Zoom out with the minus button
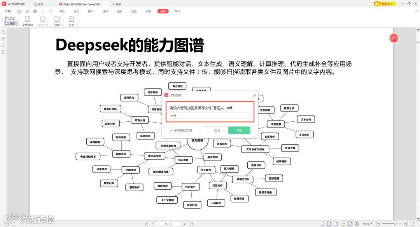 [378, 224]
